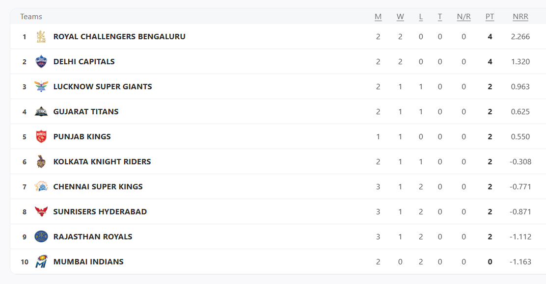The image size is (546, 284).
Task: Click the Sunrisers Hyderabad eagle logo
Action: point(41,211)
